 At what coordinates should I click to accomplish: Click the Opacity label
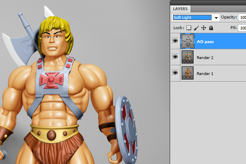pos(229,17)
